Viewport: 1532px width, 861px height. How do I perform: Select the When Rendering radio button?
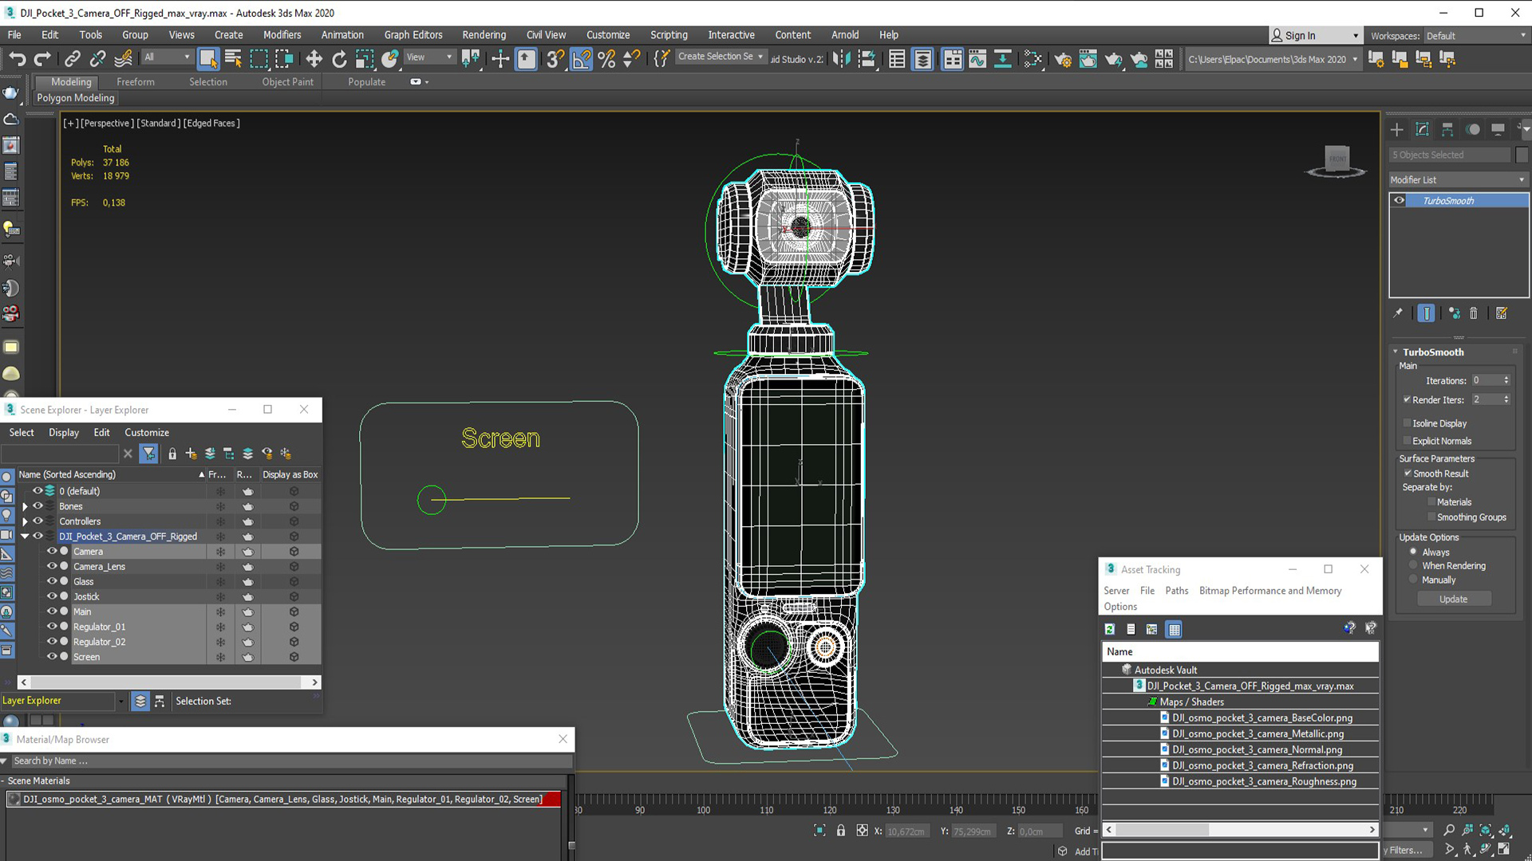[x=1413, y=566]
